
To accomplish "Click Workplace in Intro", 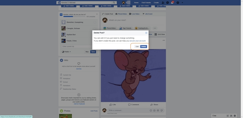I will [67, 78].
